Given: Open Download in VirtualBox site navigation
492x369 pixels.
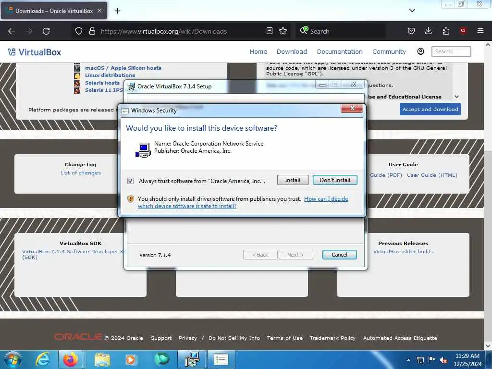Looking at the screenshot, I should coord(292,51).
